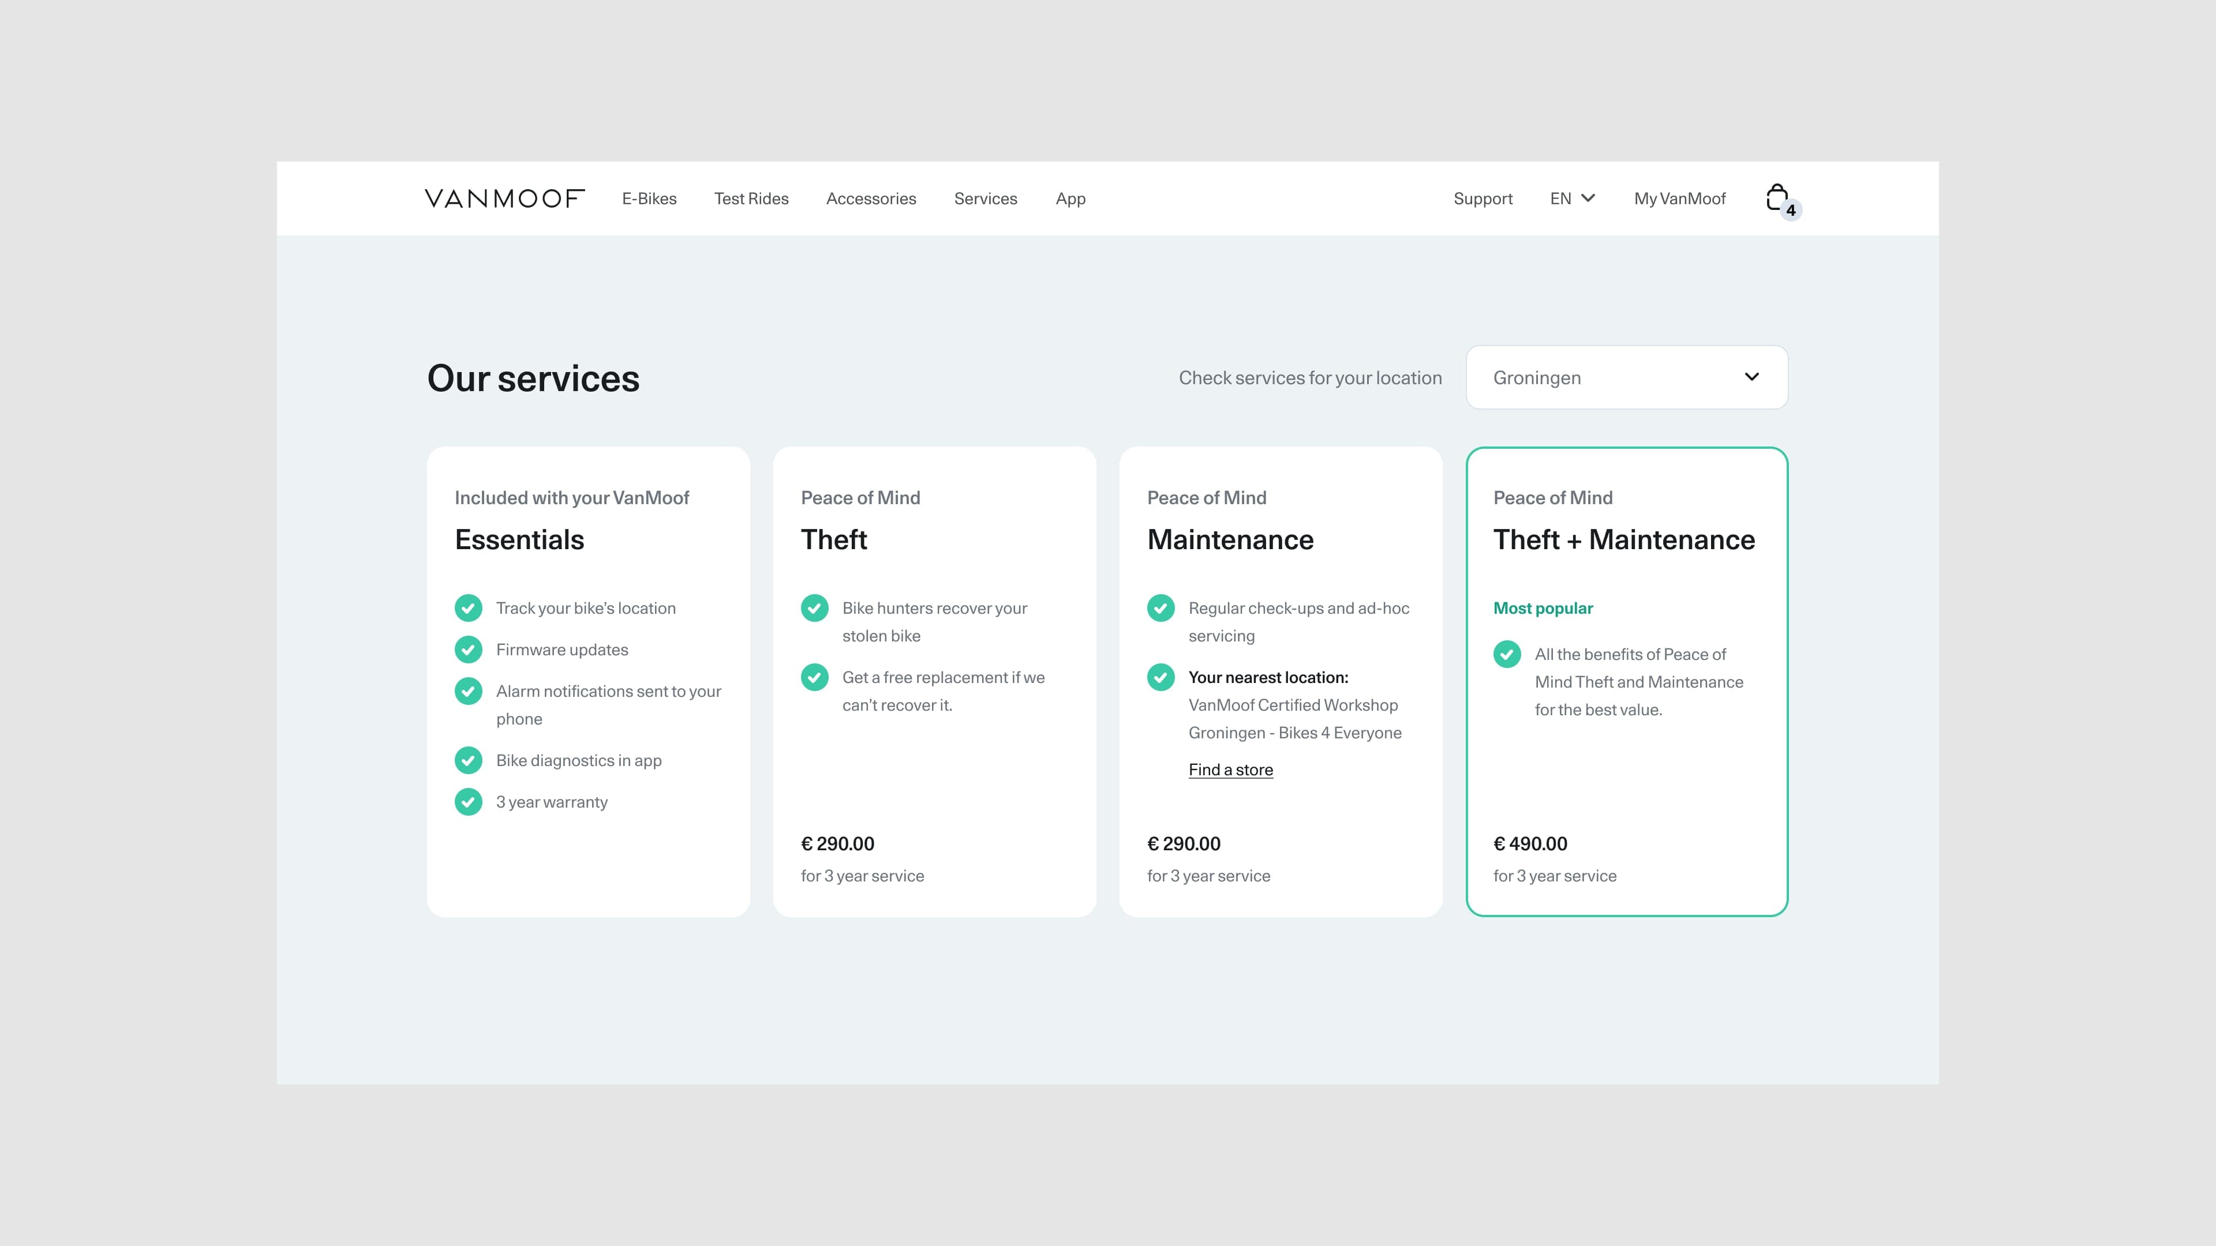Viewport: 2216px width, 1246px height.
Task: Open the App page
Action: coord(1070,200)
